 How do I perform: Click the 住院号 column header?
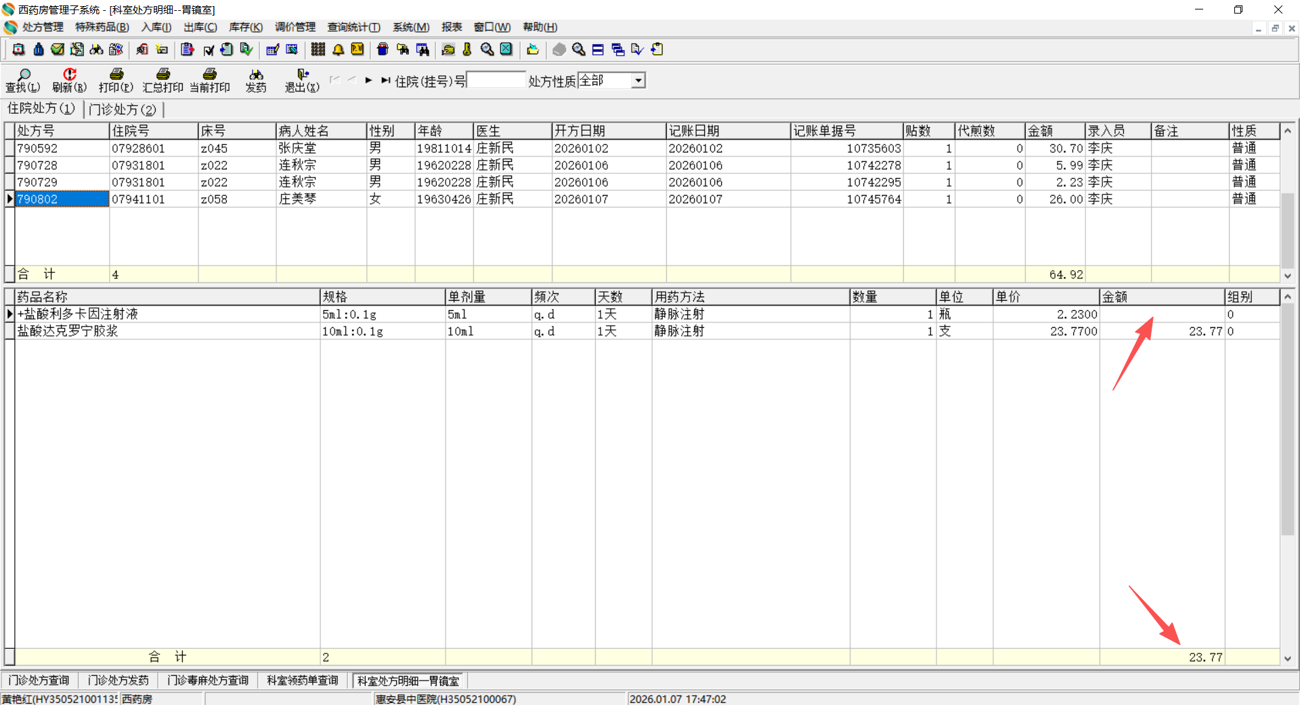click(154, 131)
